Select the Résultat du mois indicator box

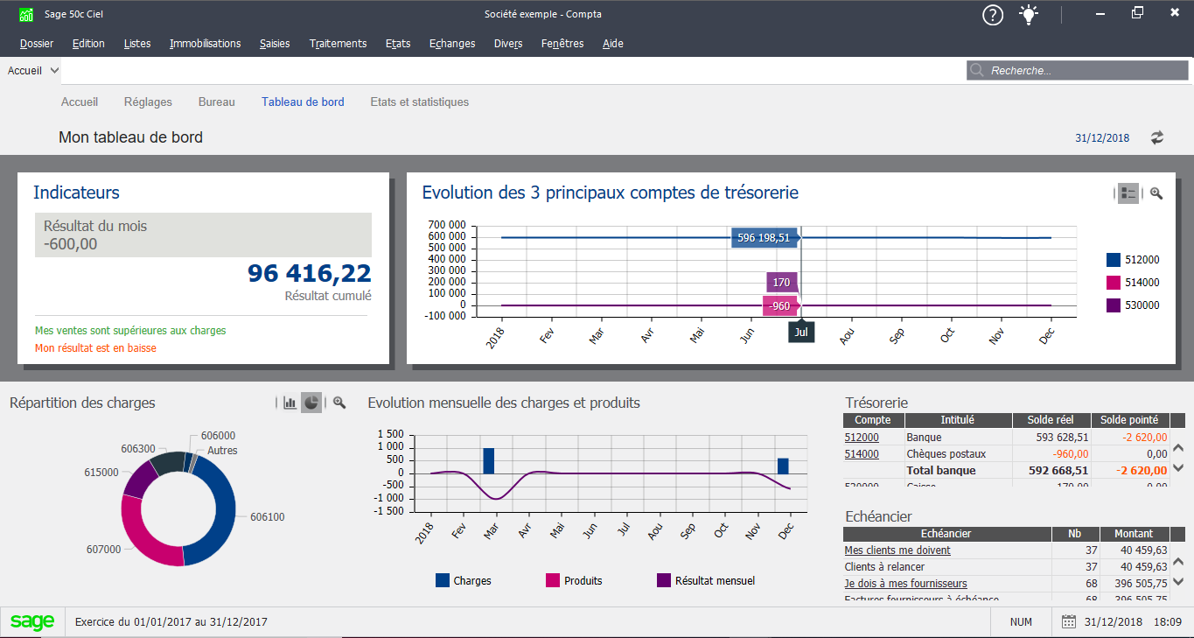[203, 235]
